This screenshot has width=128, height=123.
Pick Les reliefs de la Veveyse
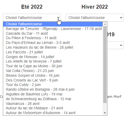coord(53,61)
